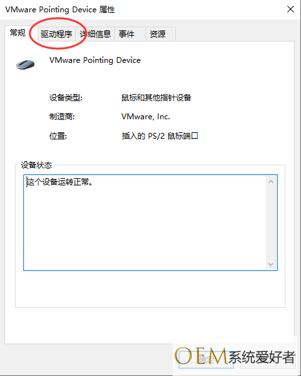Click the VMware, Inc. manufacturer value
The image size is (301, 376).
tap(146, 117)
